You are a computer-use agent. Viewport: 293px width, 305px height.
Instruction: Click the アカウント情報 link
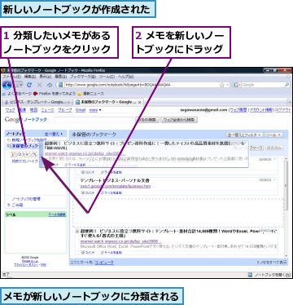(x=261, y=110)
